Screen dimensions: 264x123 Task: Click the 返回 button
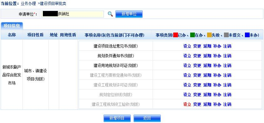pyautogui.click(x=147, y=118)
